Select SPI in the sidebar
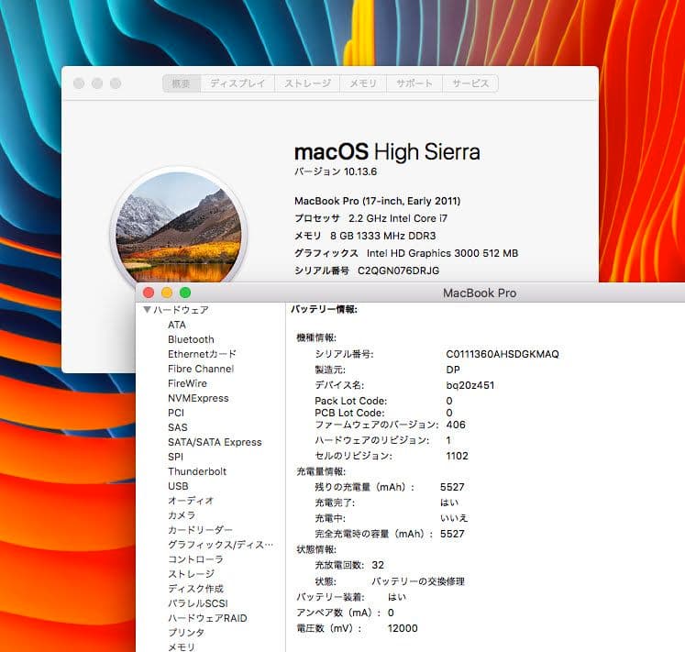The width and height of the screenshot is (685, 652). pos(176,457)
